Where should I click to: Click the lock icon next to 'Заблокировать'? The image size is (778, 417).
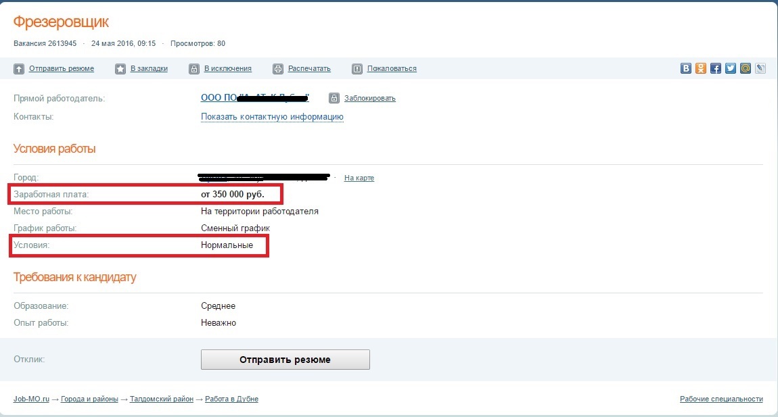(x=334, y=99)
